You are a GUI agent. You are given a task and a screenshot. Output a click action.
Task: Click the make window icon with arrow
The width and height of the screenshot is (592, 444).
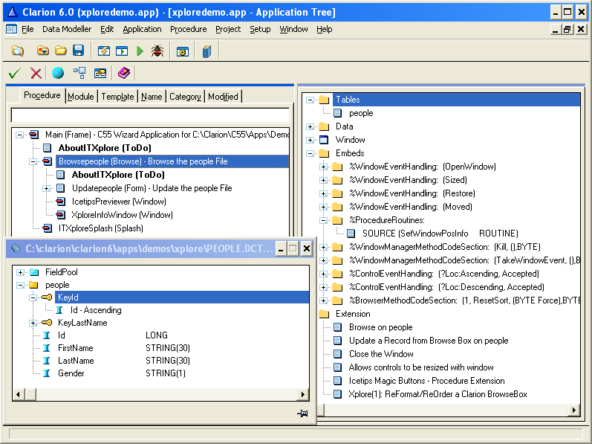[x=122, y=51]
